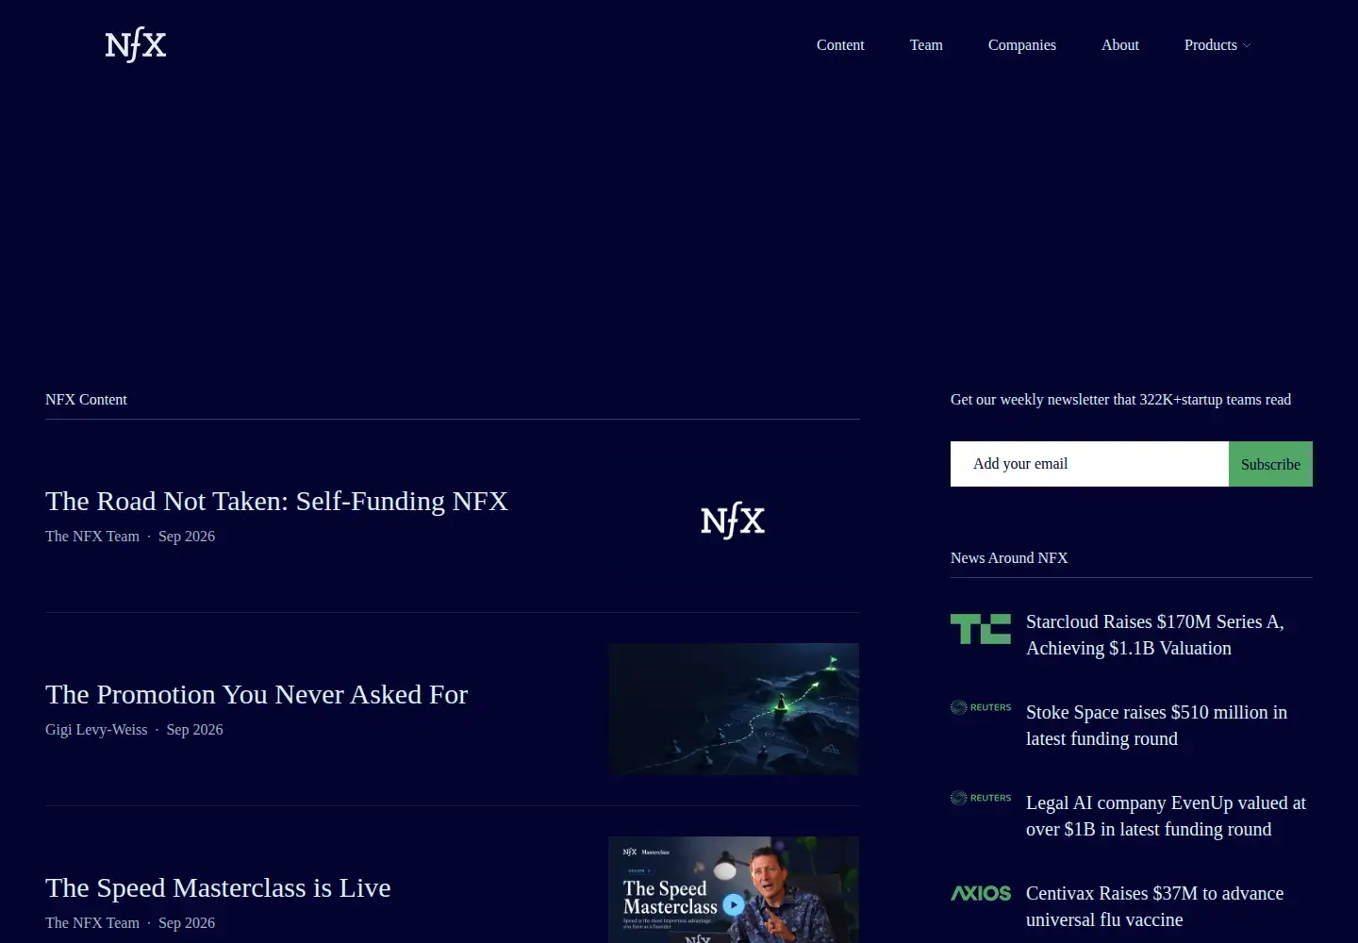Play the Speed Masterclass video button
Viewport: 1358px width, 943px height.
coord(734,905)
